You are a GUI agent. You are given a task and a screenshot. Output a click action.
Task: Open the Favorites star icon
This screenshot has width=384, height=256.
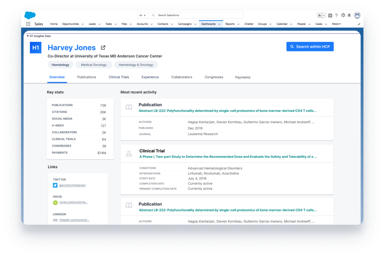319,15
